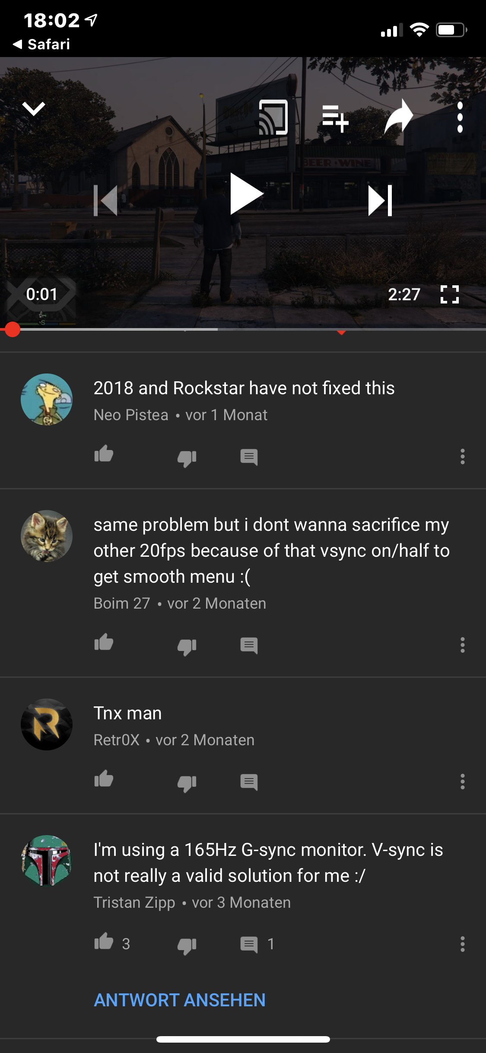Viewport: 486px width, 1053px height.
Task: Enter fullscreen mode
Action: (x=449, y=294)
